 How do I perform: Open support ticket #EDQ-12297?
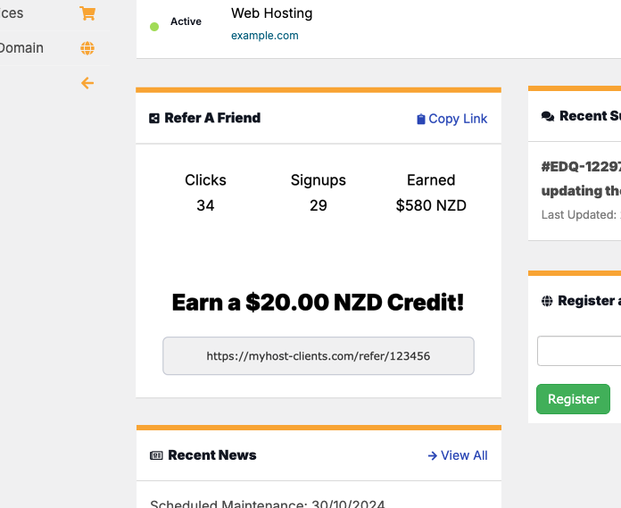pos(581,166)
